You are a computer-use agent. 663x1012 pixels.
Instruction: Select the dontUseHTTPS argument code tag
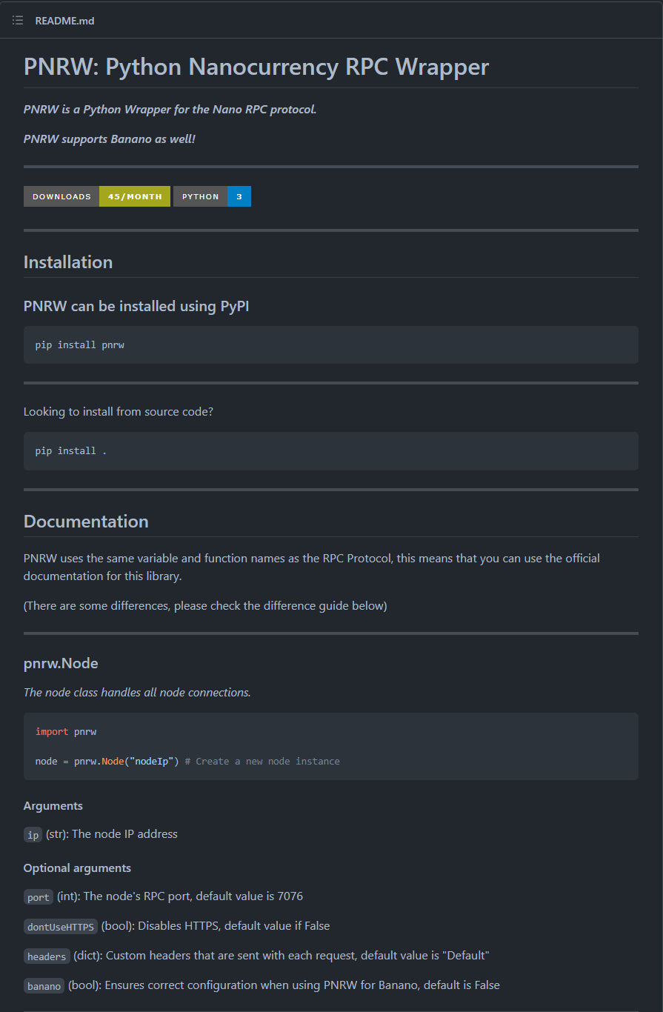point(61,927)
